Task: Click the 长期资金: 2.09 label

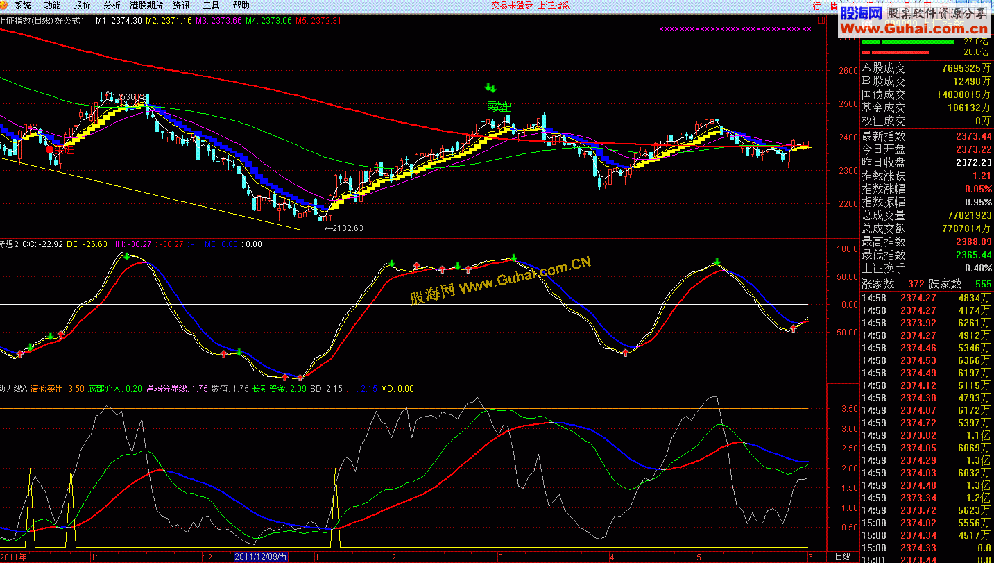Action: (x=279, y=389)
